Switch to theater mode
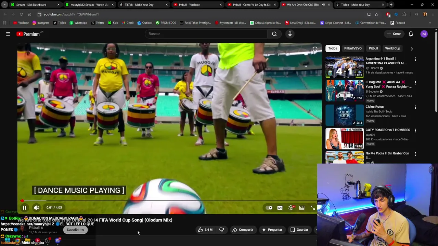The image size is (438, 246). (302, 207)
